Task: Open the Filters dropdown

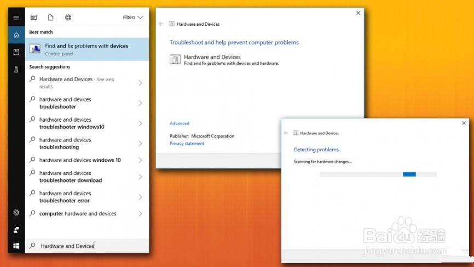Action: tap(132, 18)
